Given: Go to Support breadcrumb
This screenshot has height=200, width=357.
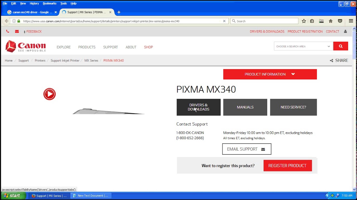Looking at the screenshot, I should click(x=23, y=61).
